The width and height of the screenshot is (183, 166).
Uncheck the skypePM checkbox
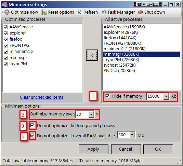(5, 64)
